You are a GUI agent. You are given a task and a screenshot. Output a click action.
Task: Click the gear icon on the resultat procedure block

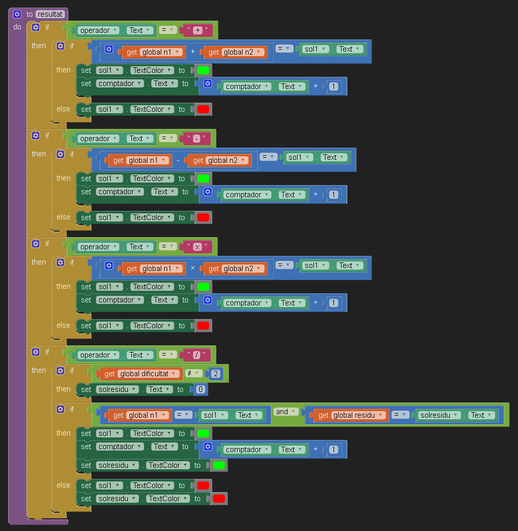point(17,14)
